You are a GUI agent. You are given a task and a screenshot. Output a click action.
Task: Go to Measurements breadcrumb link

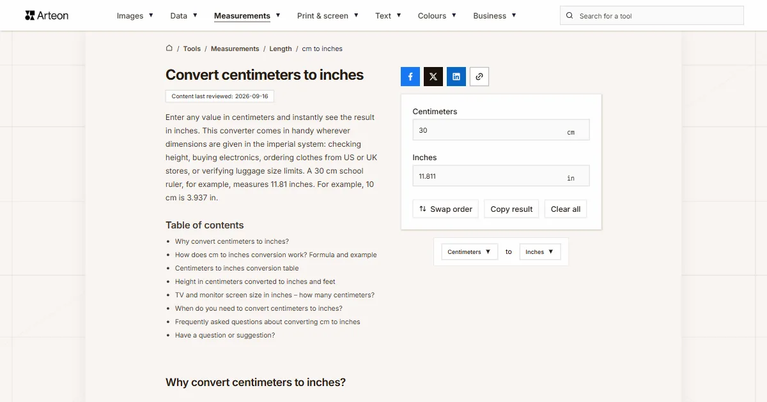pos(235,48)
